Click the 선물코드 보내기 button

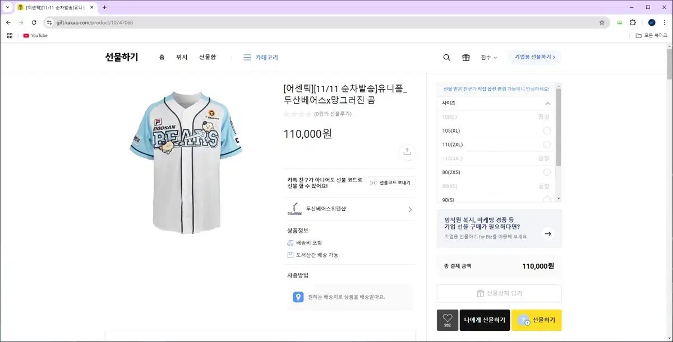tap(391, 182)
